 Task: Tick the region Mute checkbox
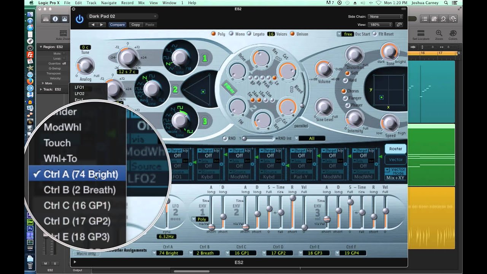64,54
